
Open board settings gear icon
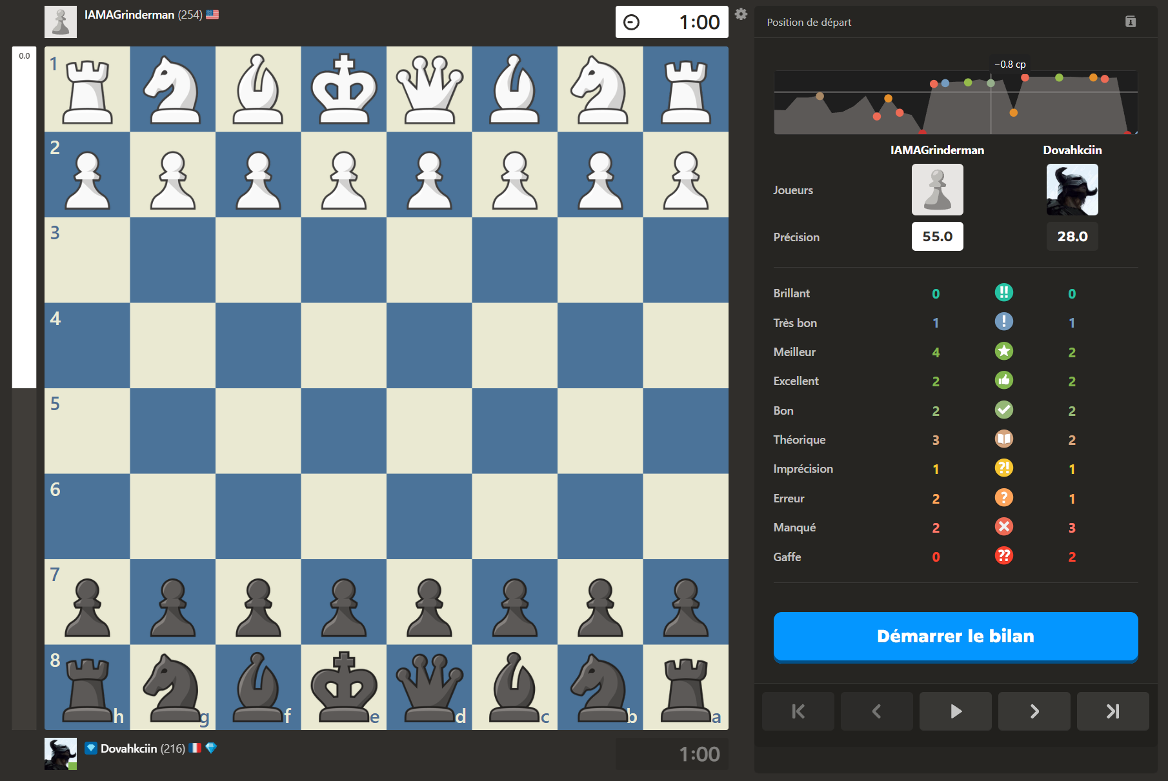741,14
